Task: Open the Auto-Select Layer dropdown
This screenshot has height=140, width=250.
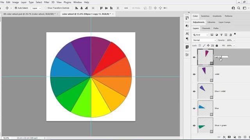Action: click(36, 8)
